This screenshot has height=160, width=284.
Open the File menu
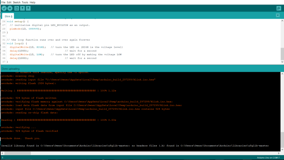4,2
